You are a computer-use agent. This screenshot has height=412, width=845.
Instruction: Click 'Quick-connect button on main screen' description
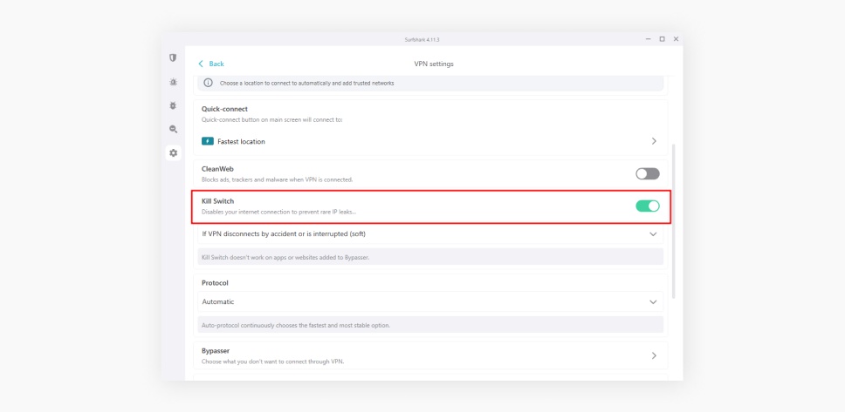(x=271, y=120)
